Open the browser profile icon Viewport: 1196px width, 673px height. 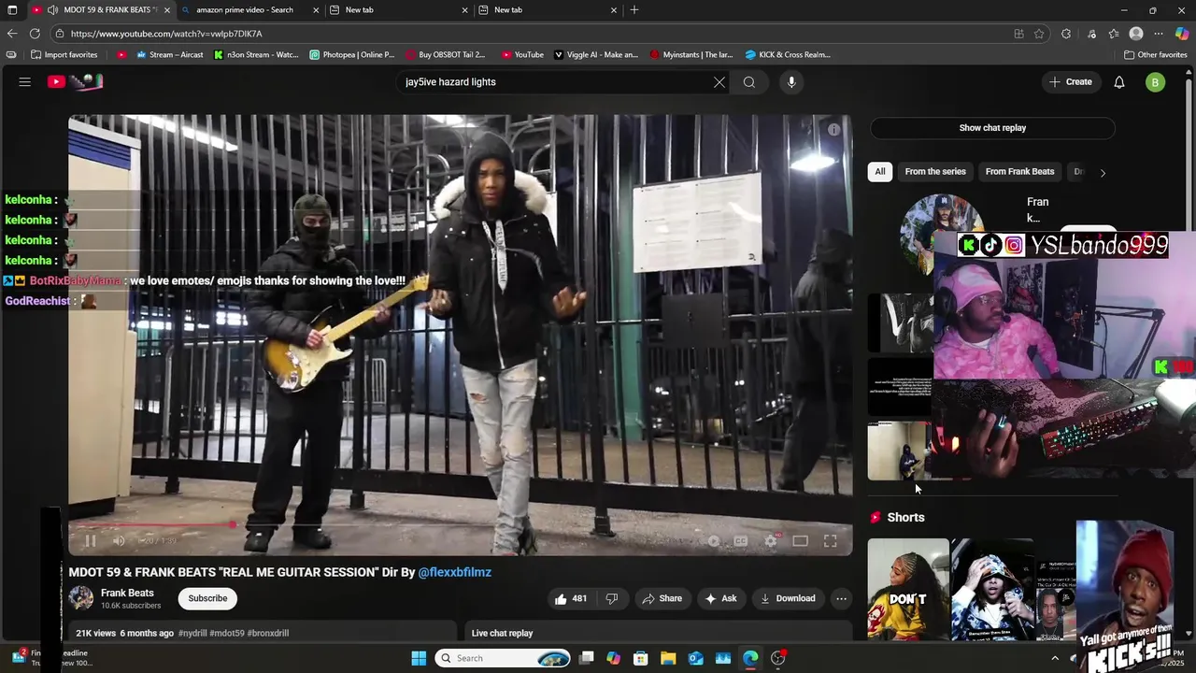(1136, 34)
